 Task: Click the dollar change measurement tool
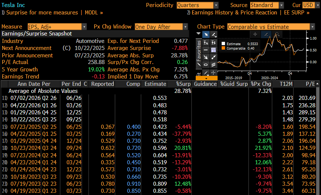point(214,43)
